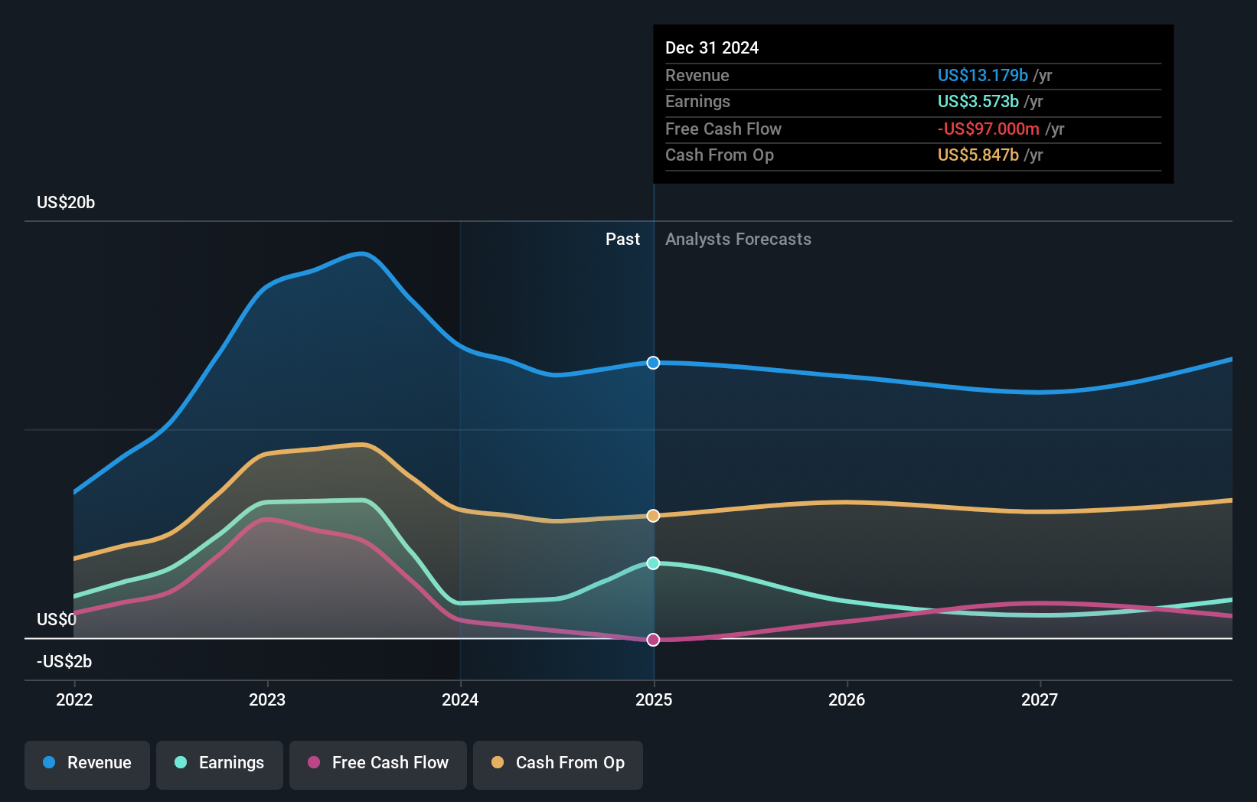Select the Earnings data point at 2025
This screenshot has width=1257, height=802.
pos(653,563)
